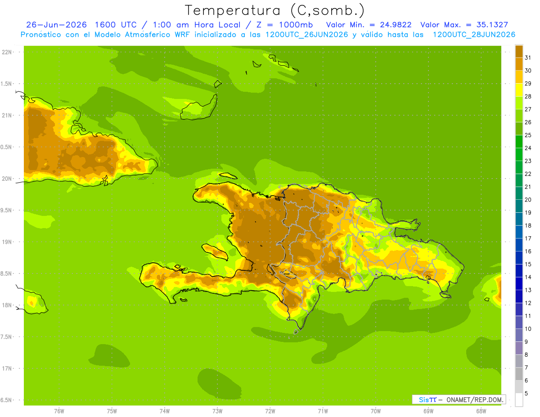Select legend swatch between 20 and 21
540x417 pixels.
click(x=519, y=193)
